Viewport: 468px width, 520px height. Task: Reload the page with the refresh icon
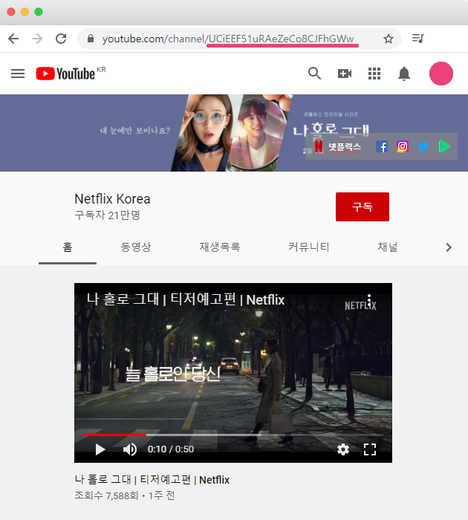(61, 39)
